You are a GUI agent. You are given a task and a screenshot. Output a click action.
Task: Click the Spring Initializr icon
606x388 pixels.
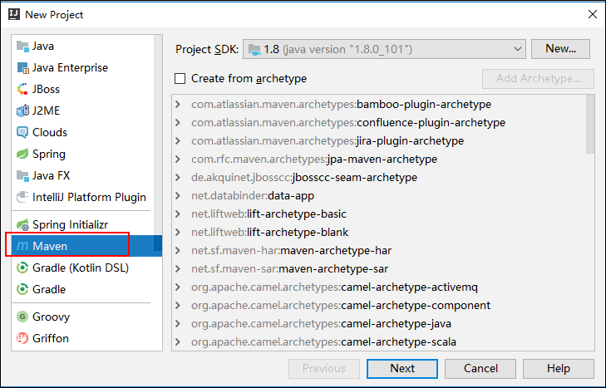click(22, 225)
